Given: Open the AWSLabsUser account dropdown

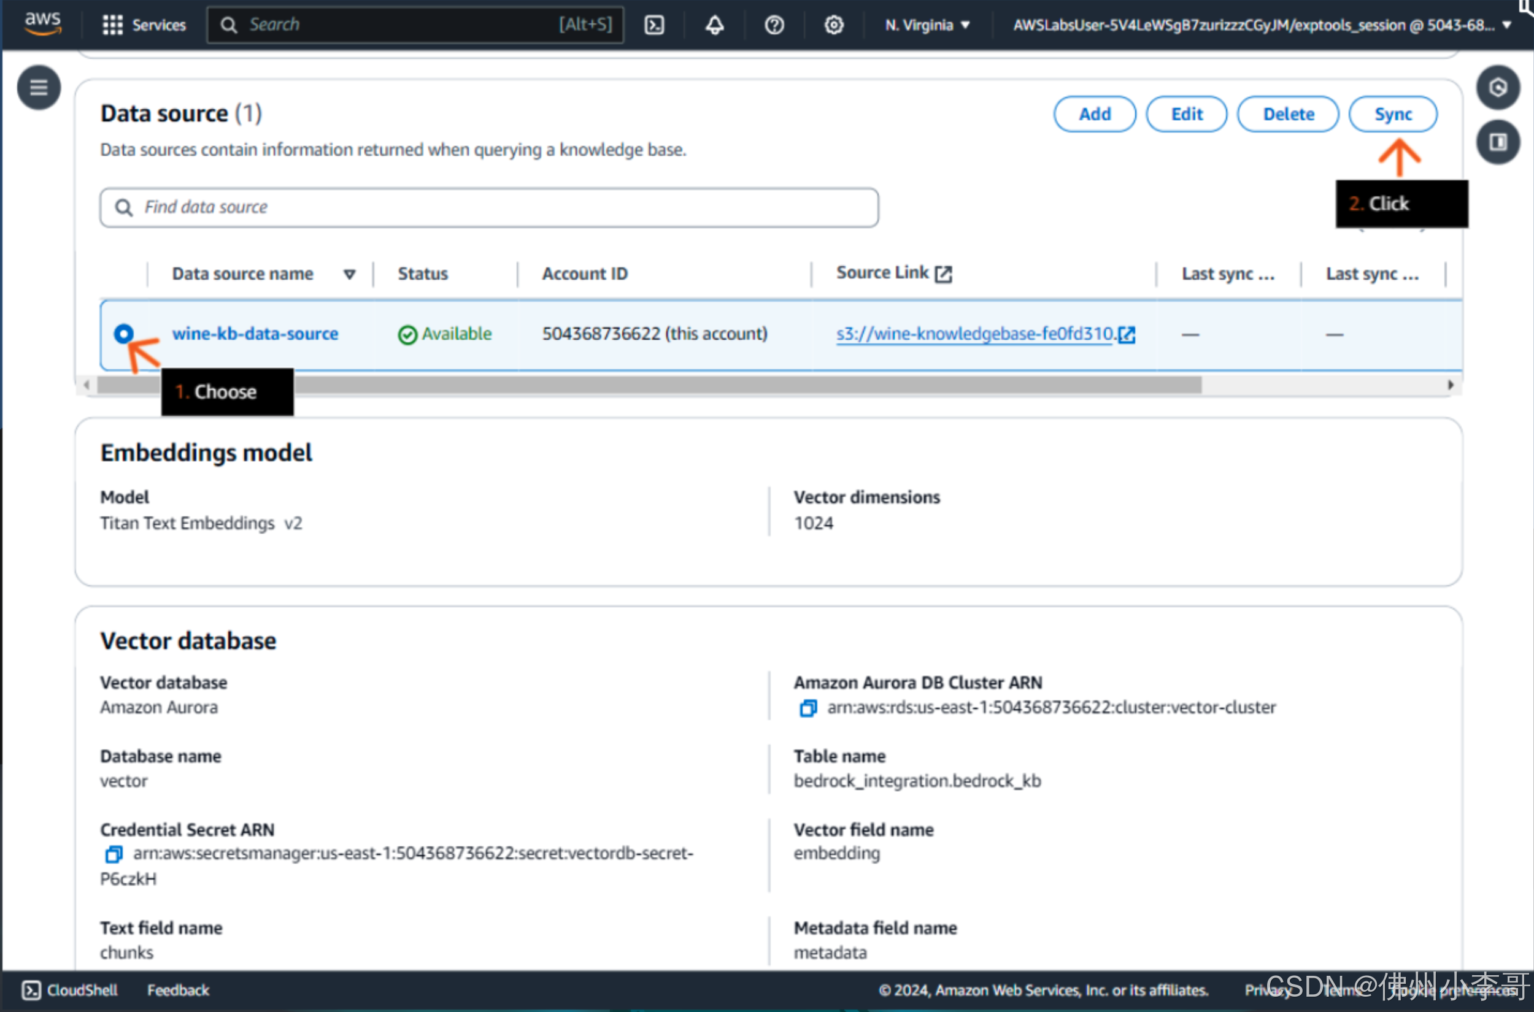Looking at the screenshot, I should pyautogui.click(x=1262, y=25).
